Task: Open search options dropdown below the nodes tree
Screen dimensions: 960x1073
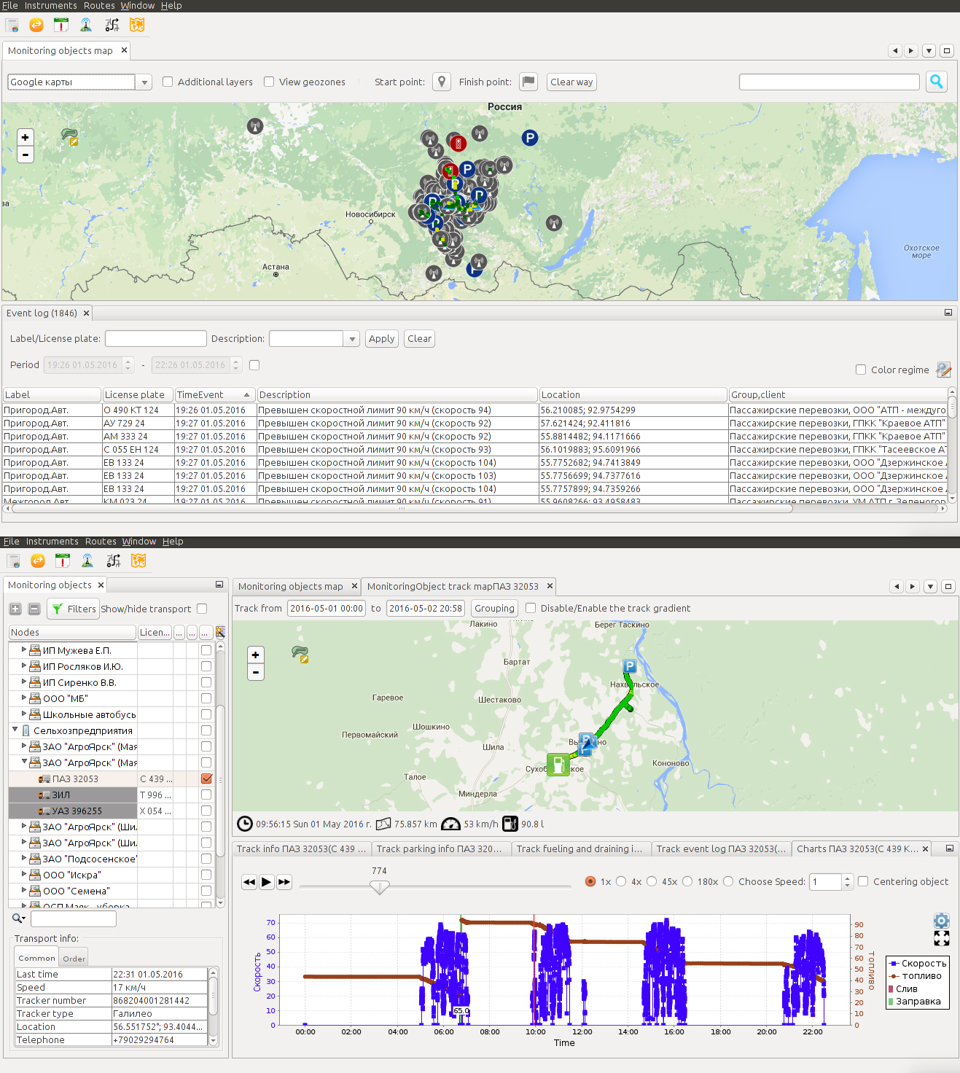Action: [19, 918]
